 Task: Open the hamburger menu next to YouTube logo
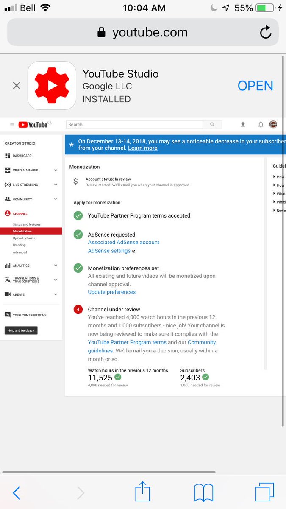click(x=12, y=125)
